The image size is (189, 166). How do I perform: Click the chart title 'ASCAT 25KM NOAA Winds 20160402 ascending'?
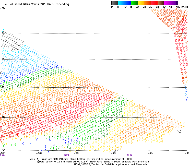click(37, 4)
